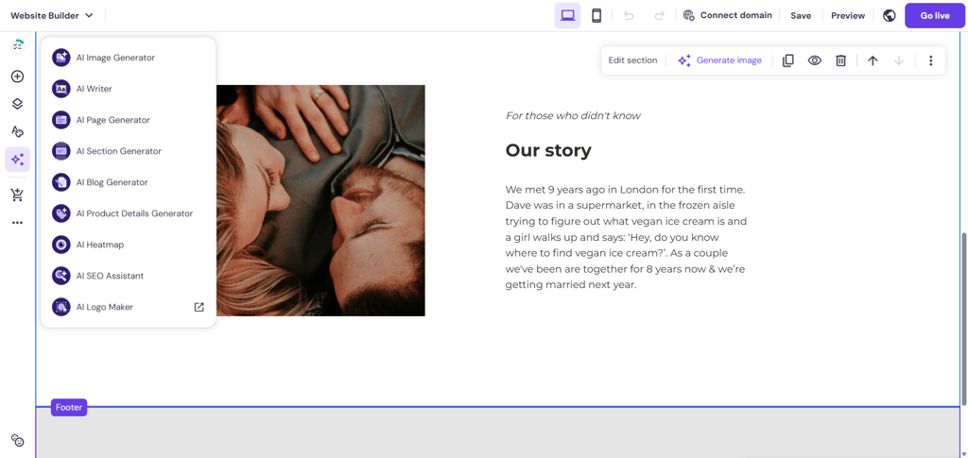Open the Preview
968x458 pixels.
coord(848,15)
